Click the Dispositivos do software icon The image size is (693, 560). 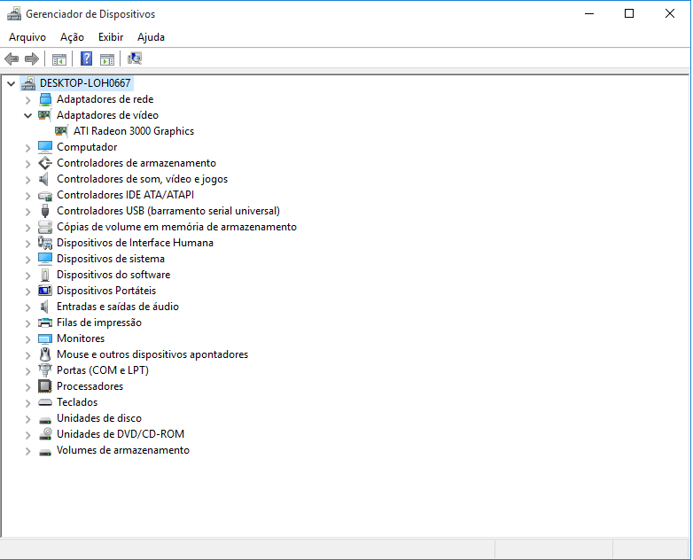45,275
